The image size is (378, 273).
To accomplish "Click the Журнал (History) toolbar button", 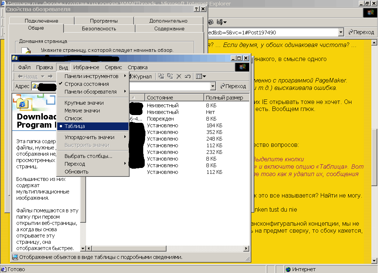I will 141,77.
